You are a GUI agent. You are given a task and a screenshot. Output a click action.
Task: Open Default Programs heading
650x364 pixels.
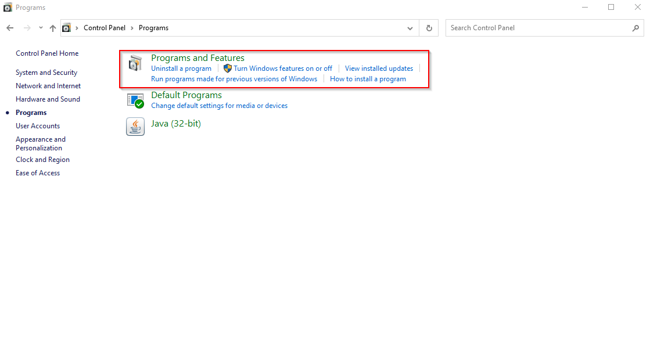(186, 95)
